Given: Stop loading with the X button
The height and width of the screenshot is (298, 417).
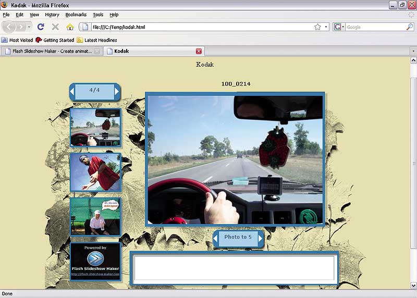Looking at the screenshot, I should point(55,27).
